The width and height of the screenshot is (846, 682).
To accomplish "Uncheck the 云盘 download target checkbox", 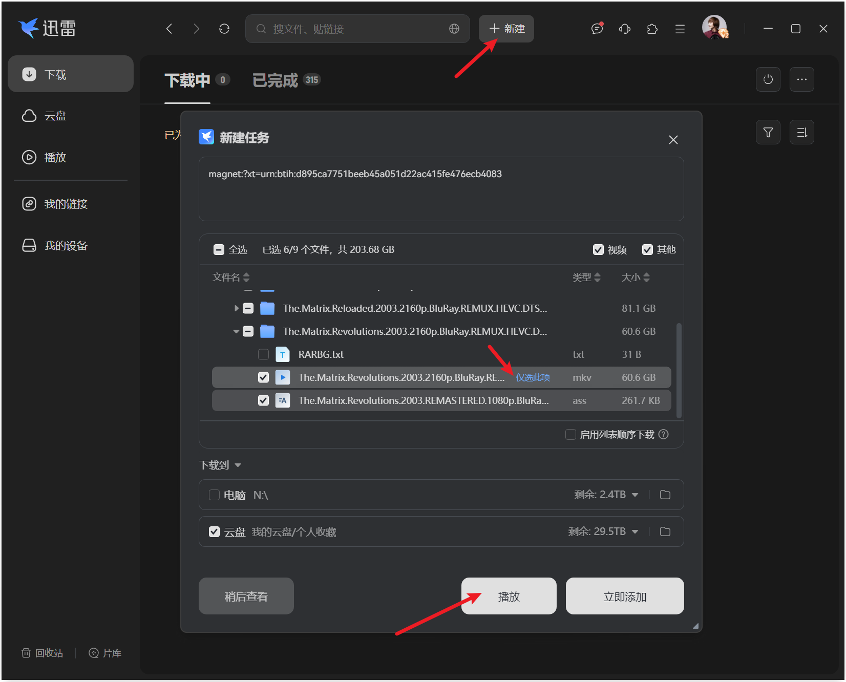I will tap(215, 531).
